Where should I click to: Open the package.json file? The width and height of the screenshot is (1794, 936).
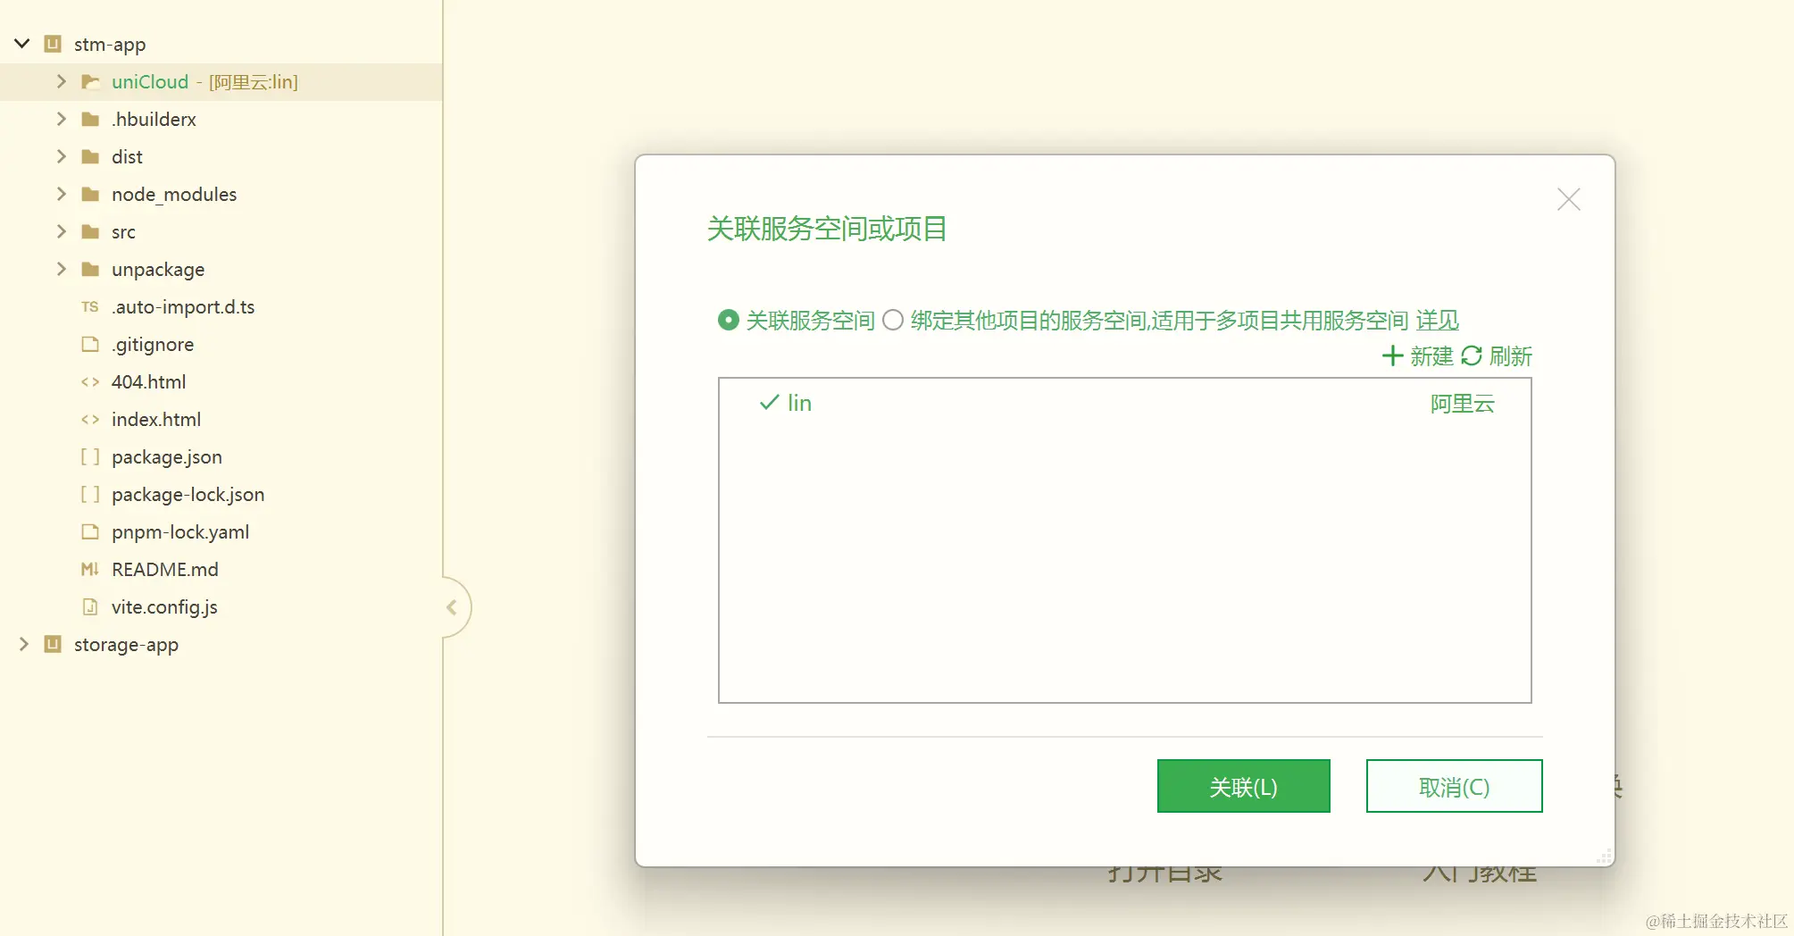(167, 456)
